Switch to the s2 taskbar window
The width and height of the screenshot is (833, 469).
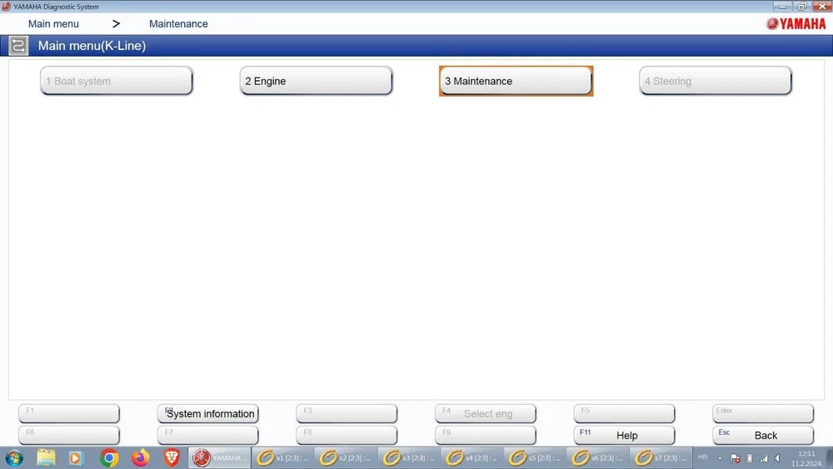[x=346, y=458]
